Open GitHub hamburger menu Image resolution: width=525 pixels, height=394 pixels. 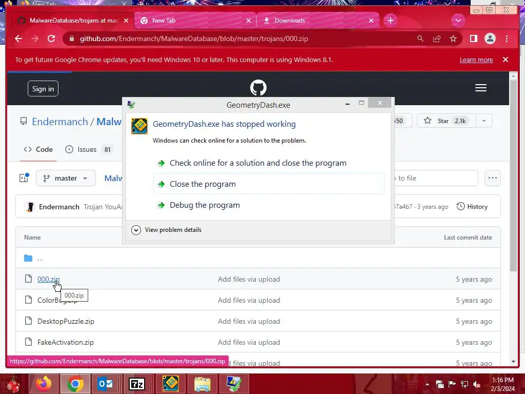coord(481,88)
